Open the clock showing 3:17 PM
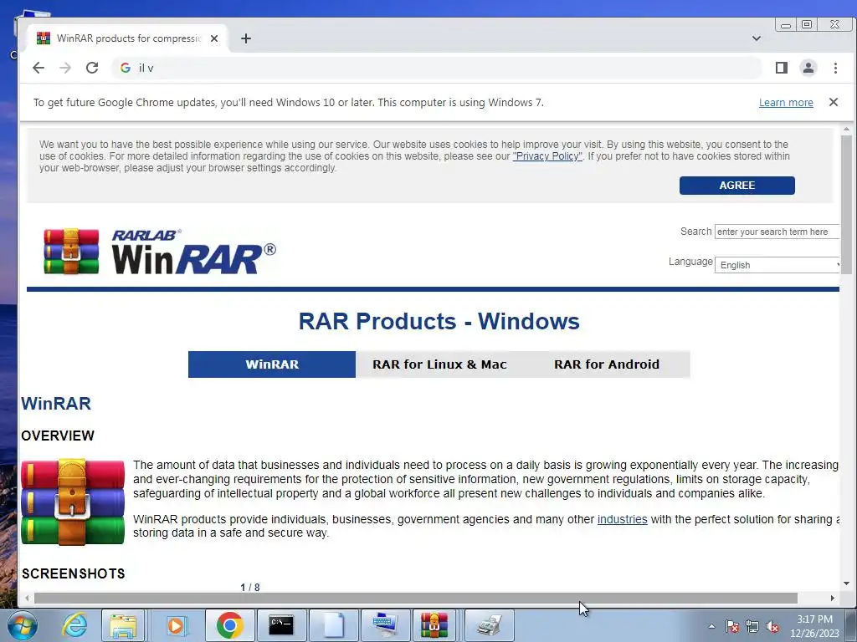Viewport: 857px width, 642px height. coord(814,626)
